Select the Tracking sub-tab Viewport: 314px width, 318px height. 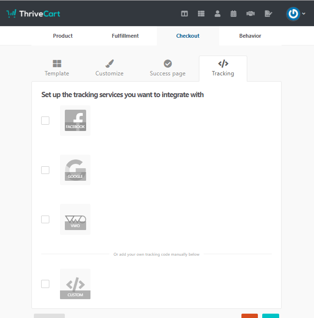point(223,69)
